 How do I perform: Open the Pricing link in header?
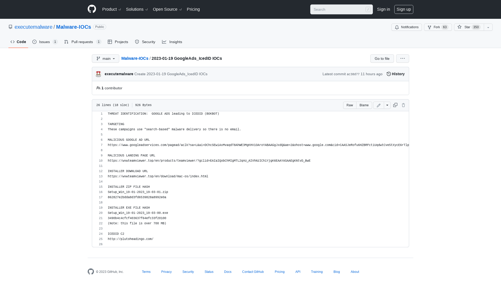[193, 9]
